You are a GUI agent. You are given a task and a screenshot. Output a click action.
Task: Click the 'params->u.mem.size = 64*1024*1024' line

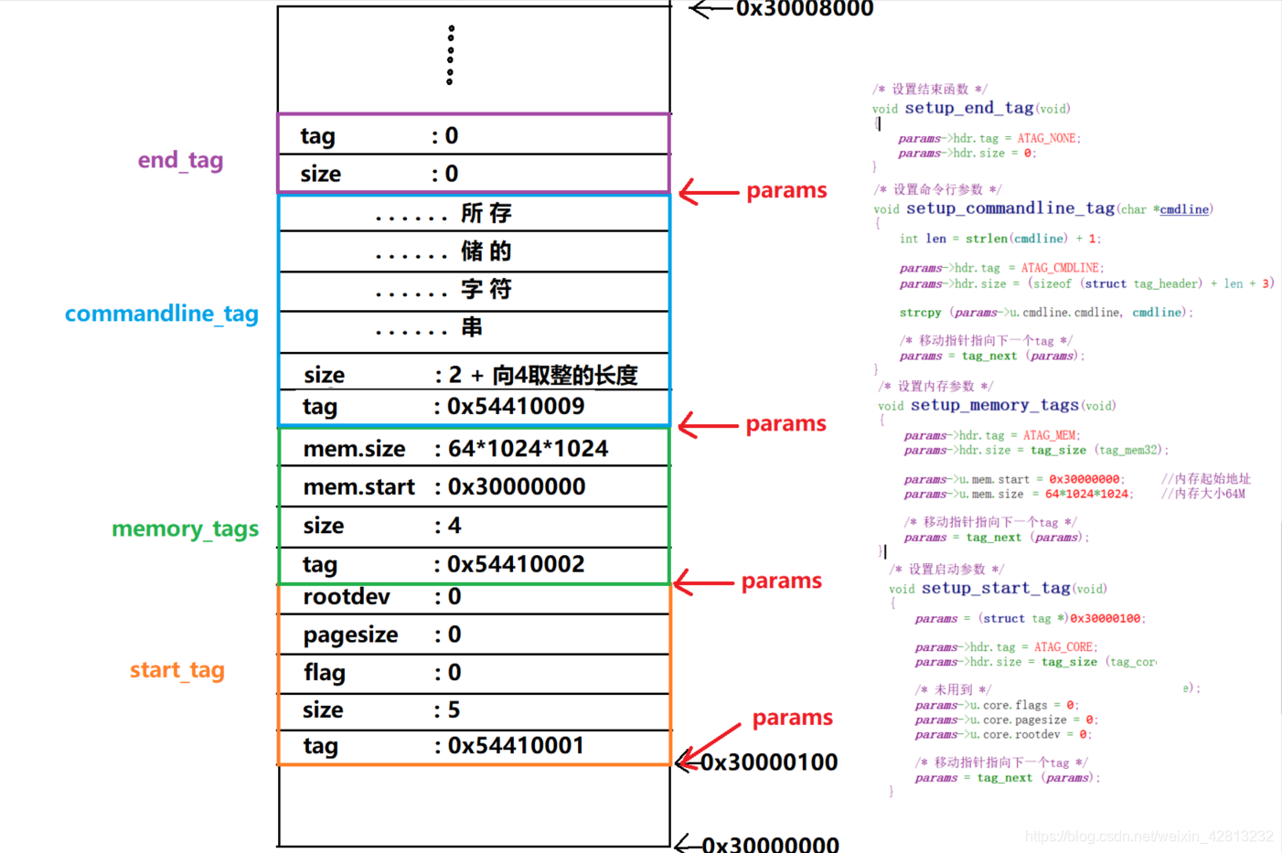[1019, 494]
